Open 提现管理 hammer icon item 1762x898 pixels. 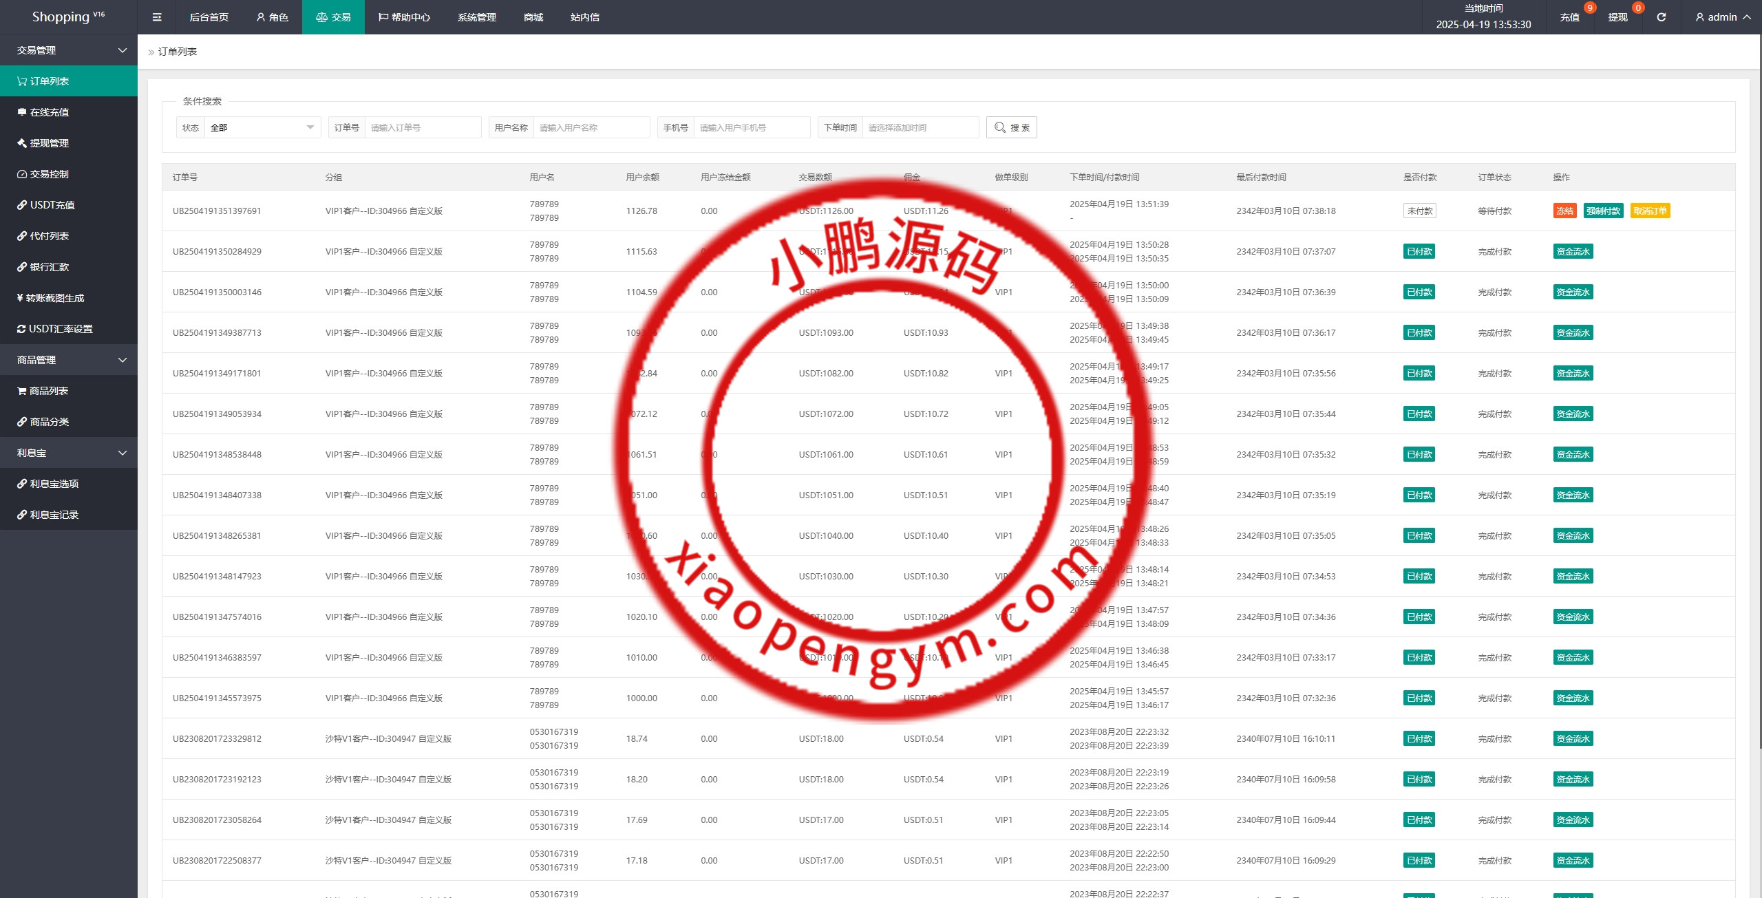48,143
